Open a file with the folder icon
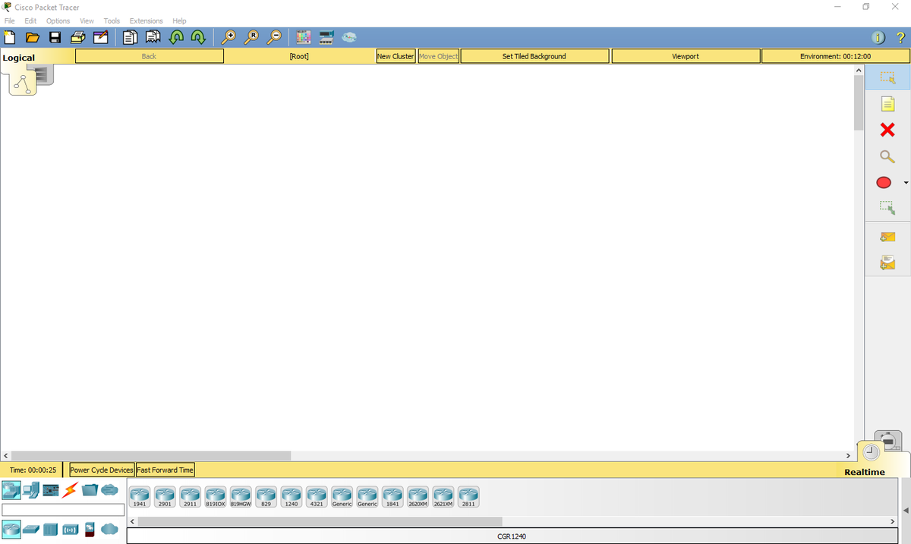 click(32, 36)
